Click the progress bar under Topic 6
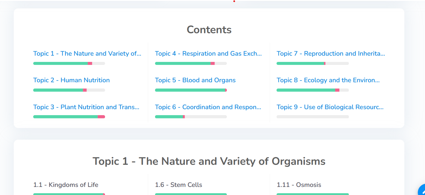Image resolution: width=425 pixels, height=195 pixels. pos(191,117)
